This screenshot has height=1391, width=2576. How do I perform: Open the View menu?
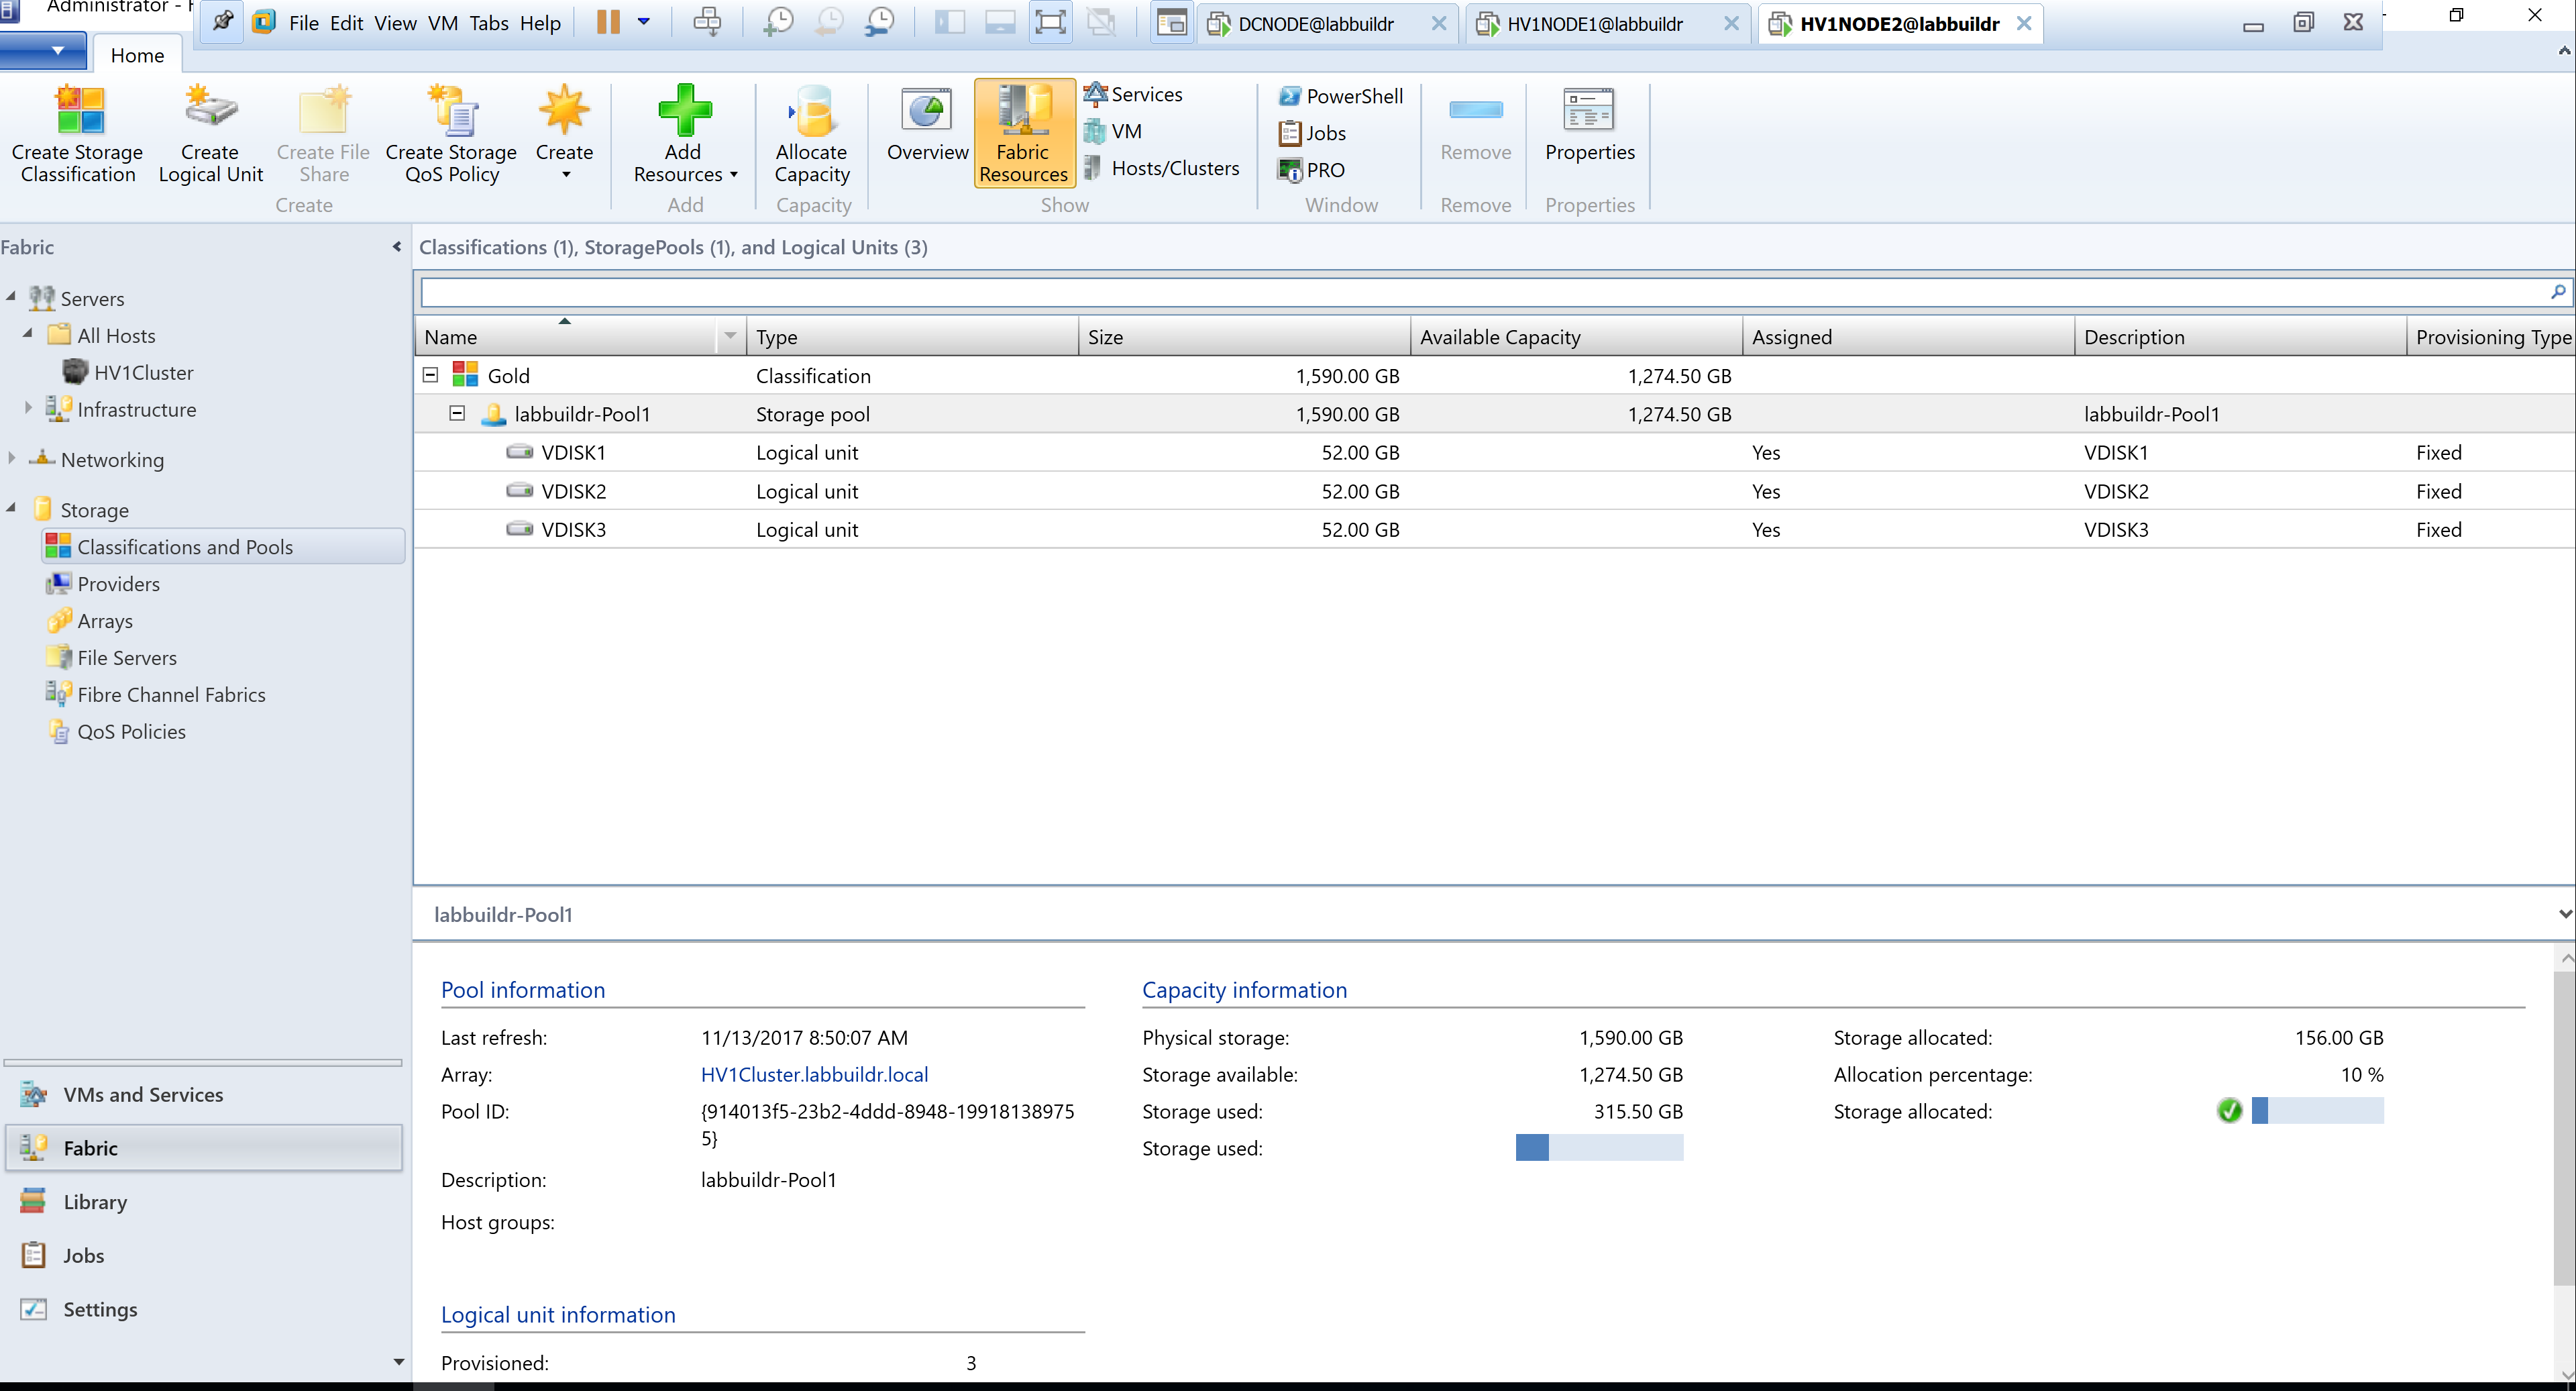pyautogui.click(x=395, y=23)
